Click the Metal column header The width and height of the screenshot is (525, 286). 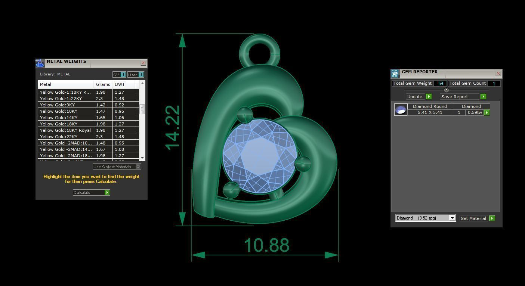66,84
